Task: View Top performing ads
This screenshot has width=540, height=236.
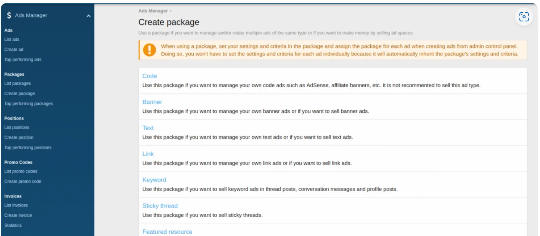Action: coord(23,60)
